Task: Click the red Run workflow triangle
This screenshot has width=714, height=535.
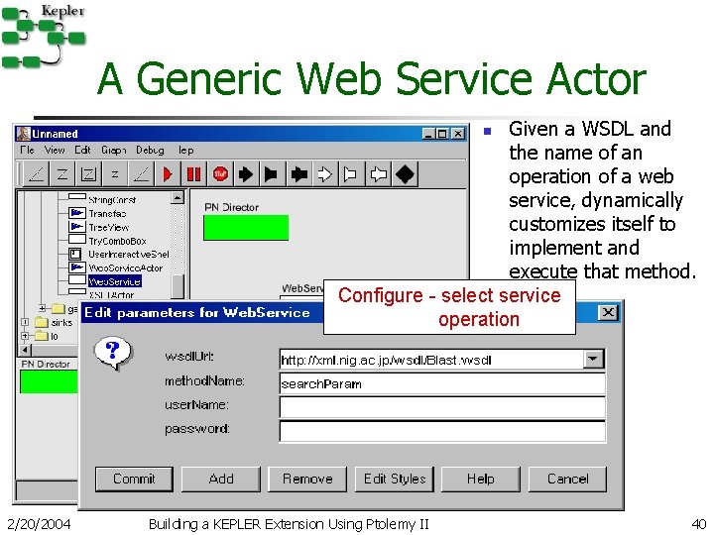Action: click(x=168, y=174)
